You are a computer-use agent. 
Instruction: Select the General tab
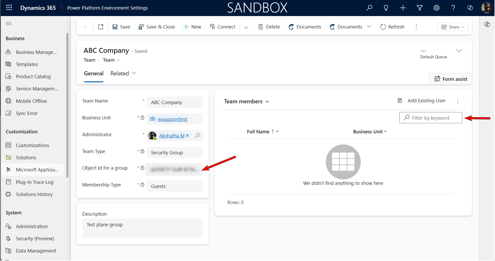94,74
